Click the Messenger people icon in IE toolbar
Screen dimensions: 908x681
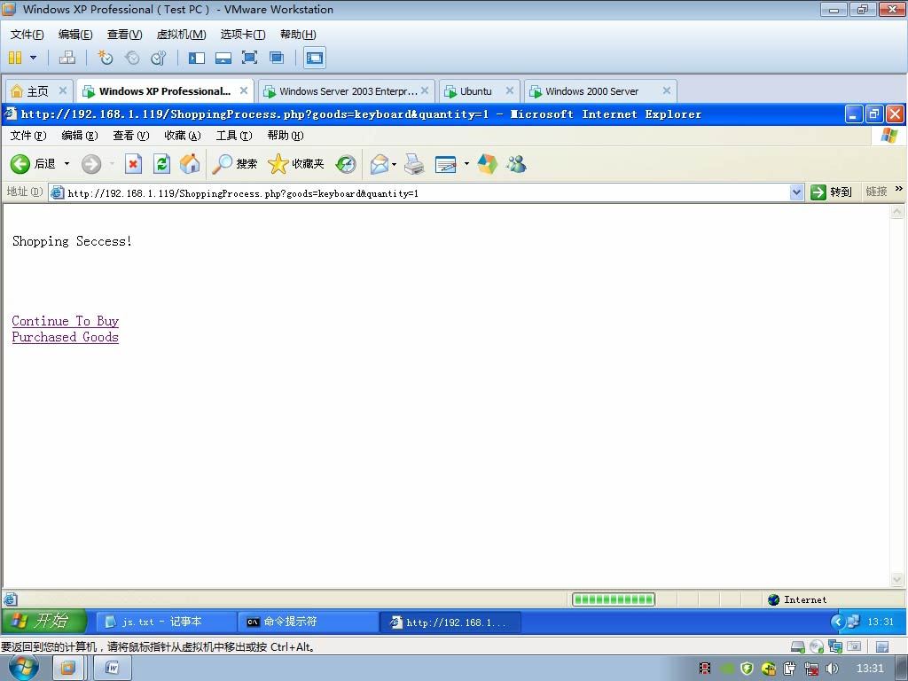516,164
